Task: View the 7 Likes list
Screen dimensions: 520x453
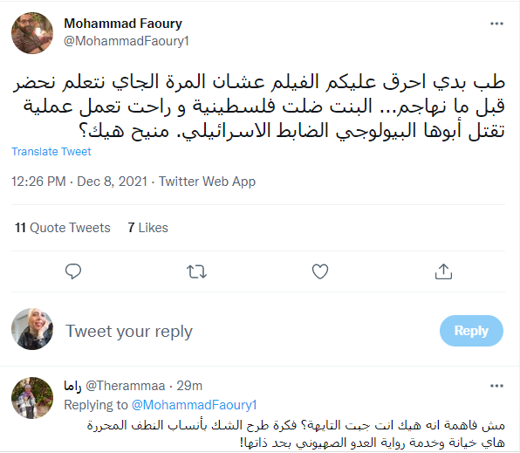Action: click(148, 228)
